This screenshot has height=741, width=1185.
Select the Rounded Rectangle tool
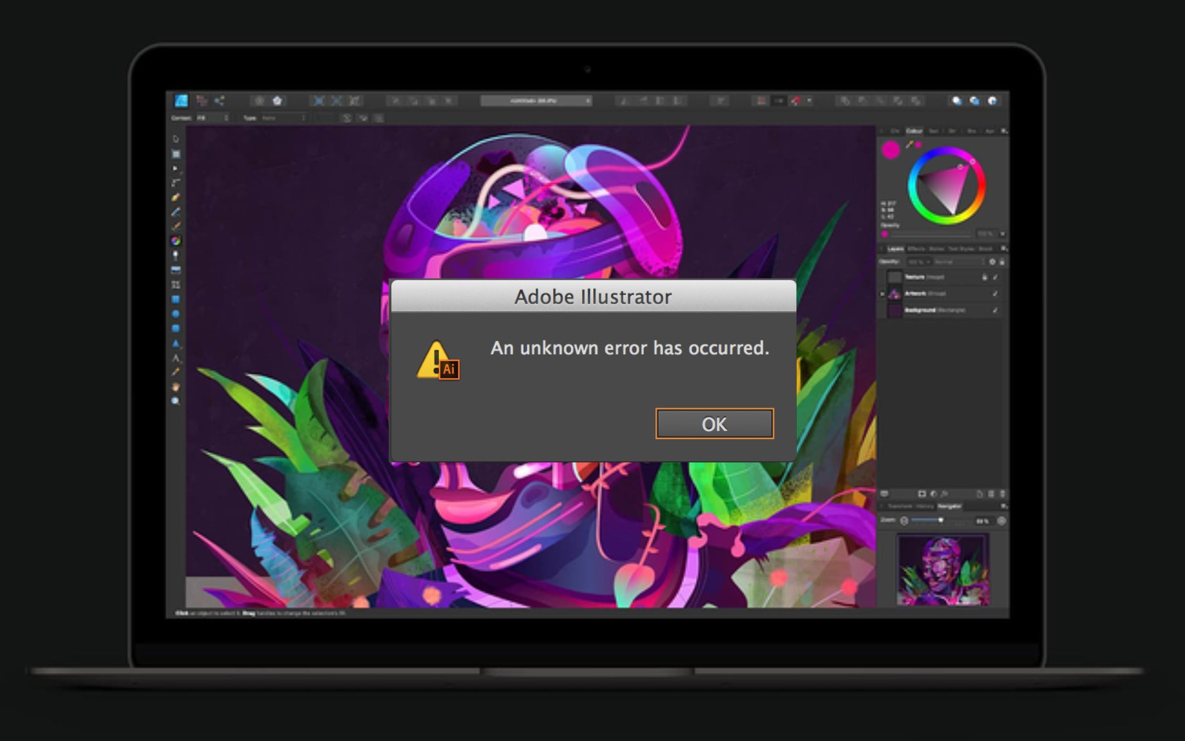176,329
